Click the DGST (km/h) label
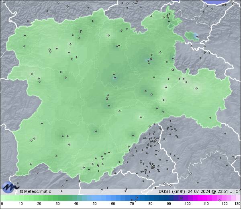The width and height of the screenshot is (241, 209). 172,191
